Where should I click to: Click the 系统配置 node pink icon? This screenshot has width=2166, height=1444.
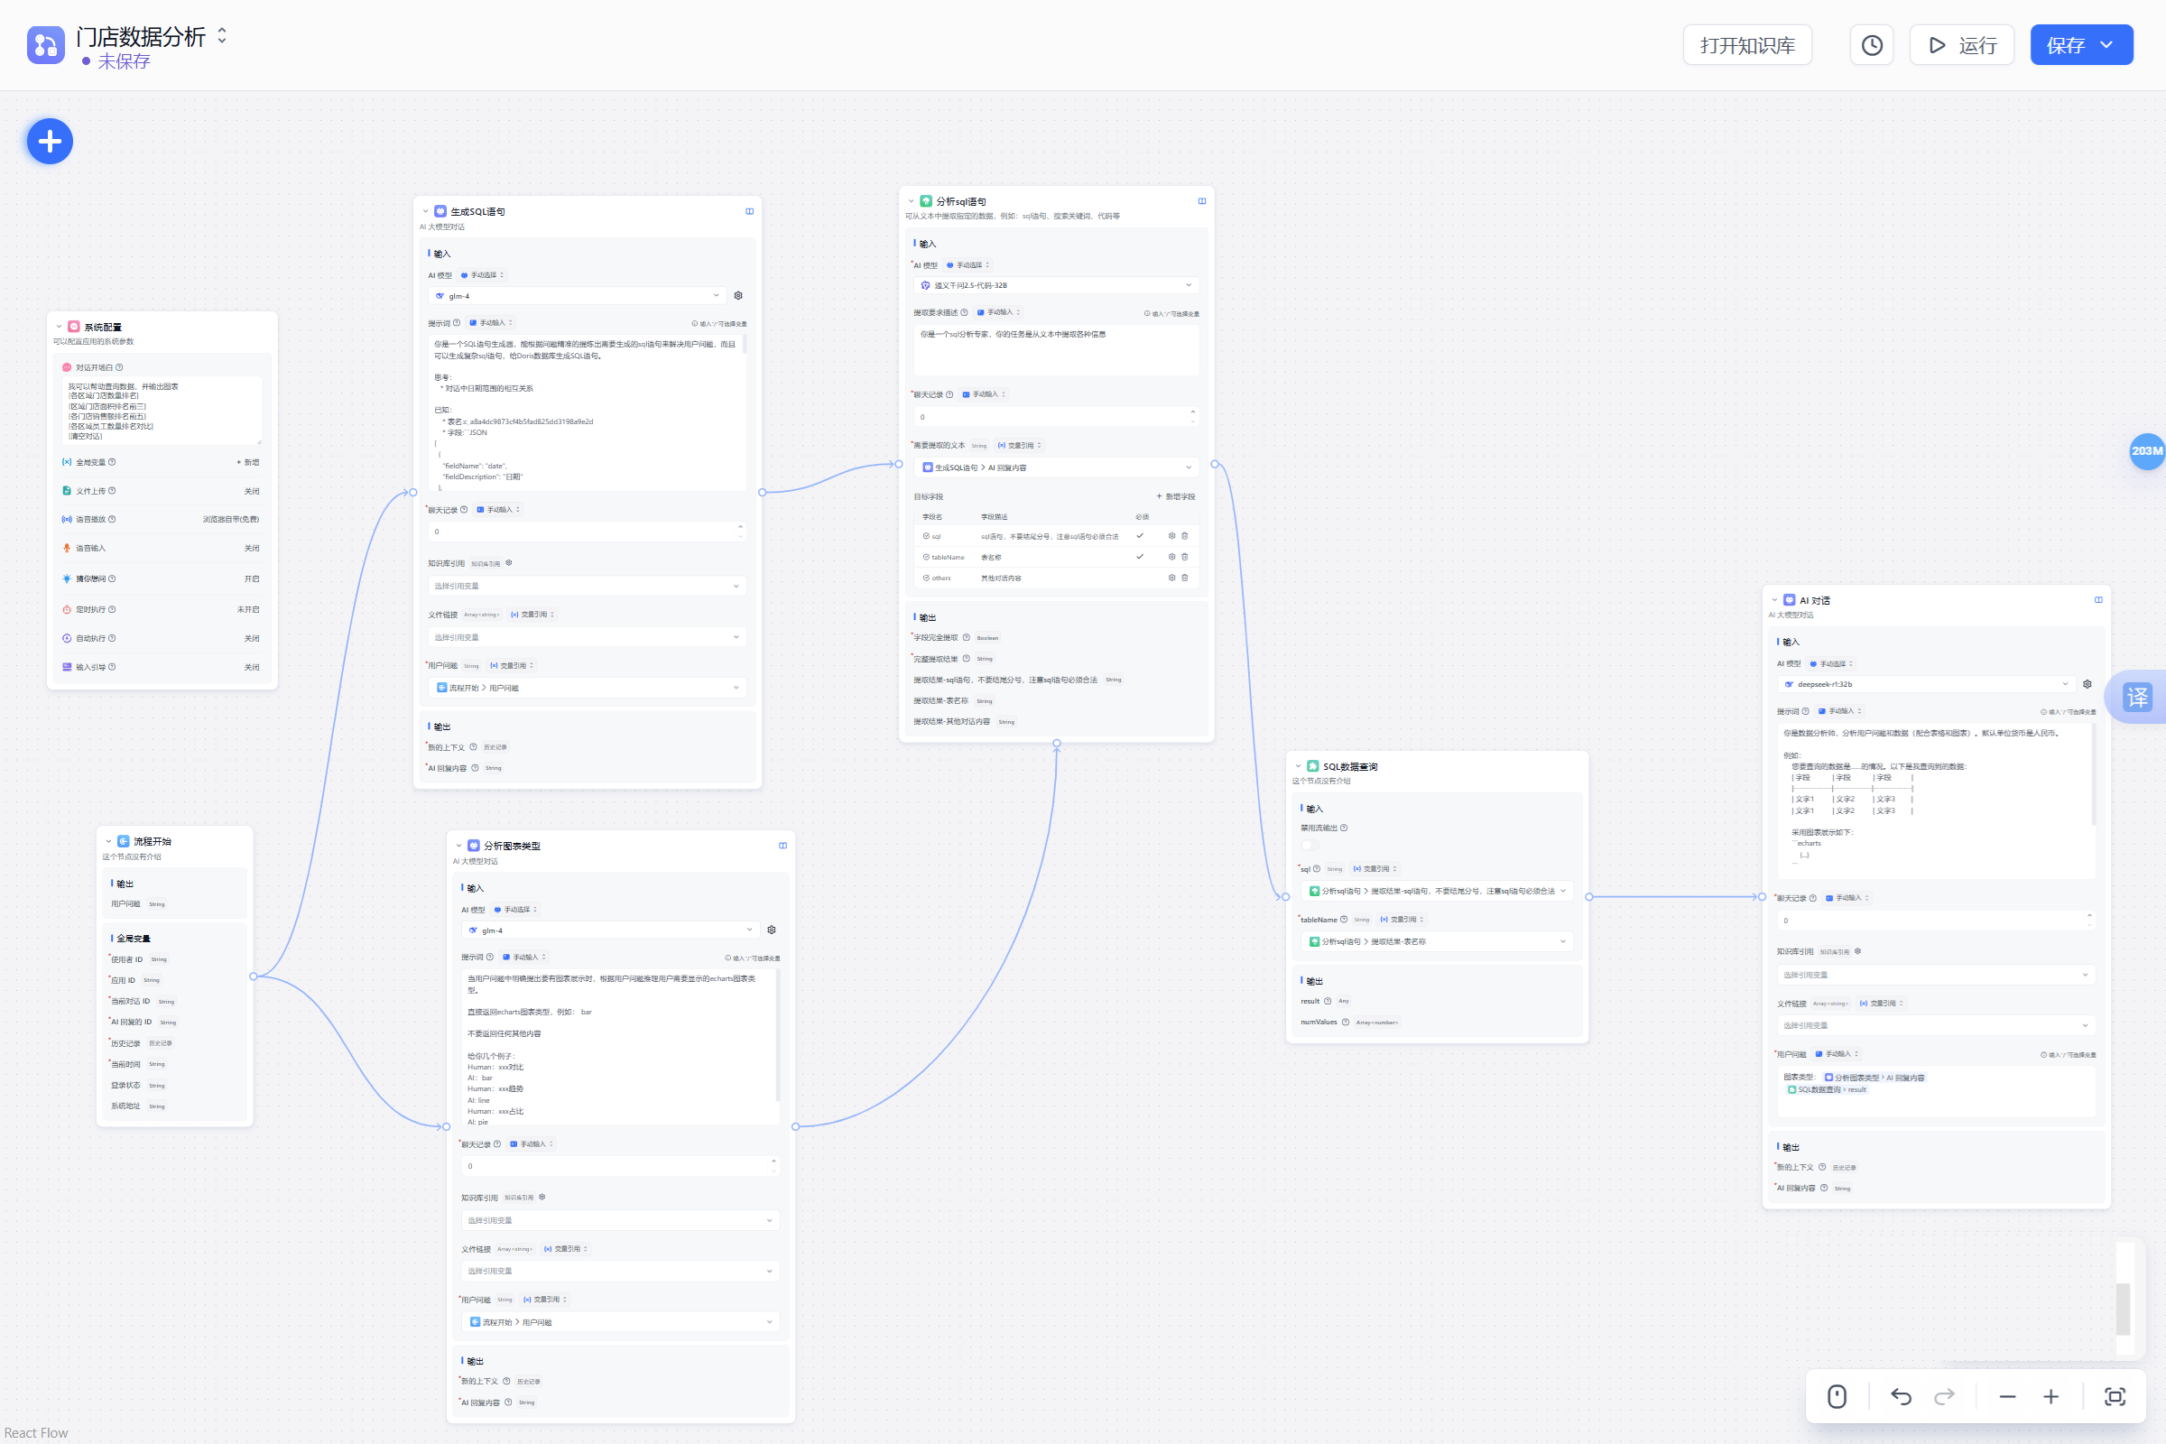(x=74, y=327)
